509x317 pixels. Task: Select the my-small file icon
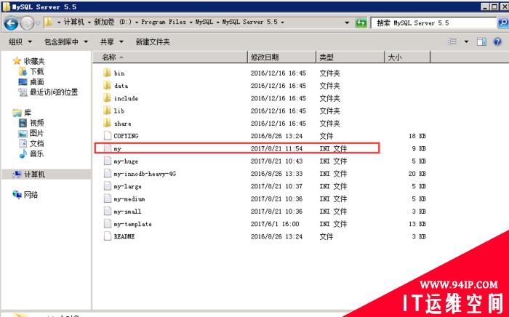point(108,212)
